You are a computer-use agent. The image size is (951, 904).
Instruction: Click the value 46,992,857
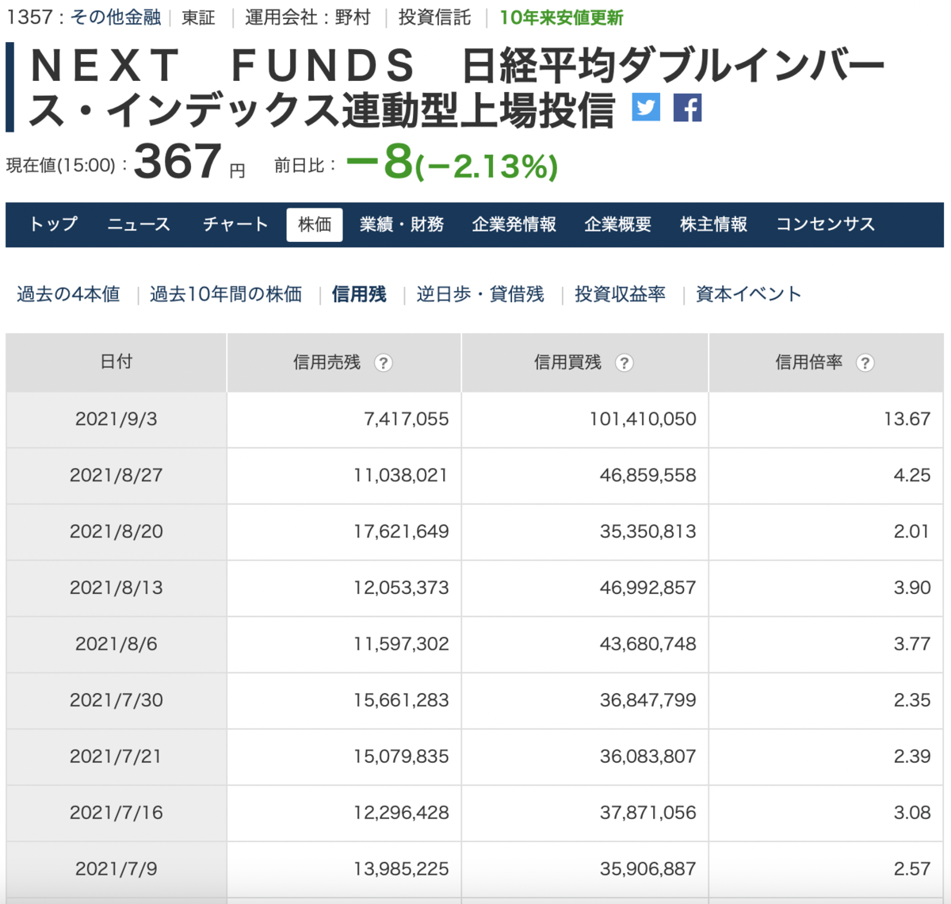coord(648,588)
